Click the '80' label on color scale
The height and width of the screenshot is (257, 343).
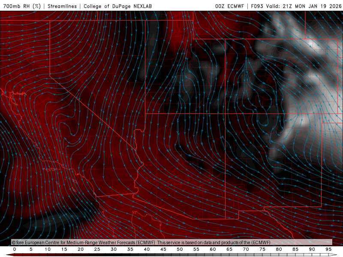tap(279, 249)
